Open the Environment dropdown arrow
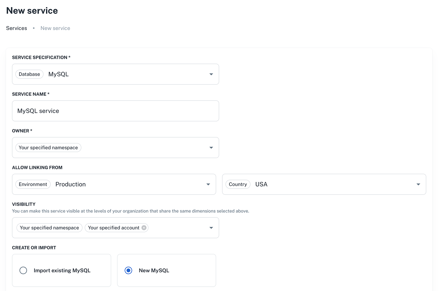 (x=208, y=184)
